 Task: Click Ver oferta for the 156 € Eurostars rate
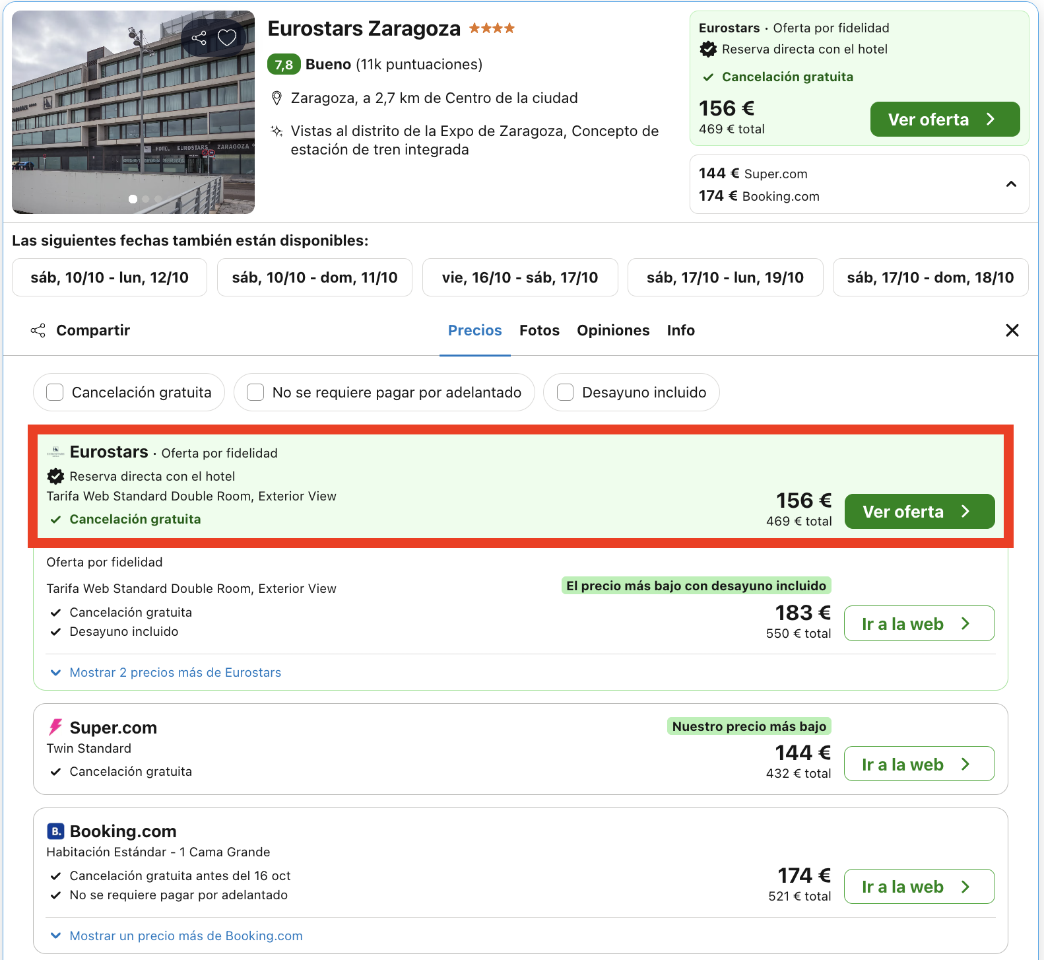click(919, 512)
